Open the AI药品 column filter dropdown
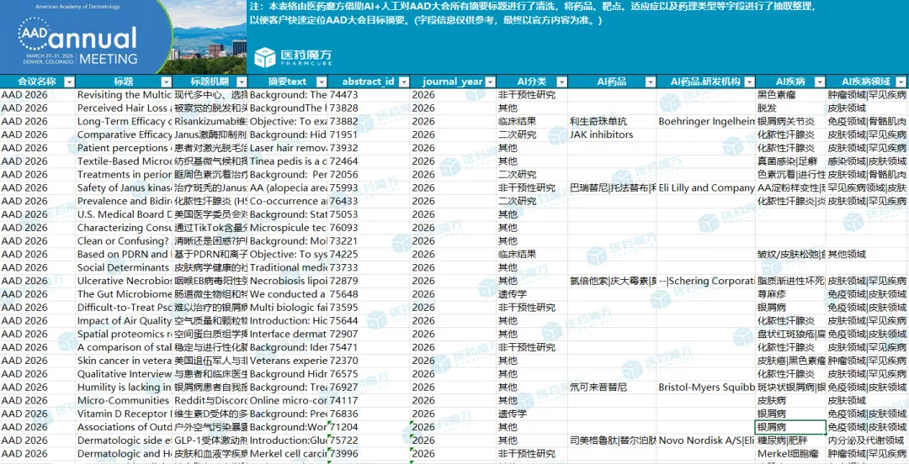The image size is (909, 464). (x=649, y=82)
